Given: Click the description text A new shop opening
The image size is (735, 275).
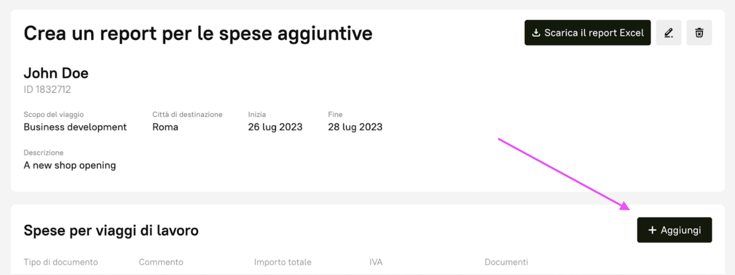Looking at the screenshot, I should (70, 165).
